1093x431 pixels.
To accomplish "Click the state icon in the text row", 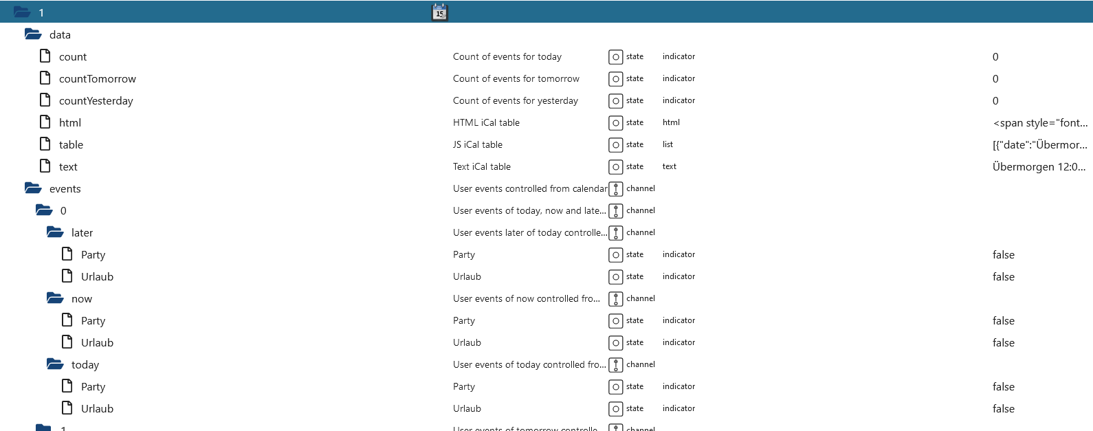I will point(616,167).
